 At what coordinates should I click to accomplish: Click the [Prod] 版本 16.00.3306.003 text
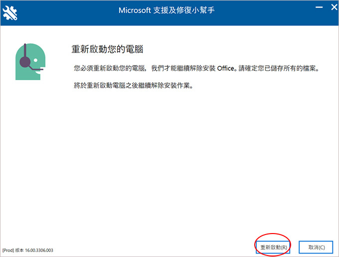point(28,251)
